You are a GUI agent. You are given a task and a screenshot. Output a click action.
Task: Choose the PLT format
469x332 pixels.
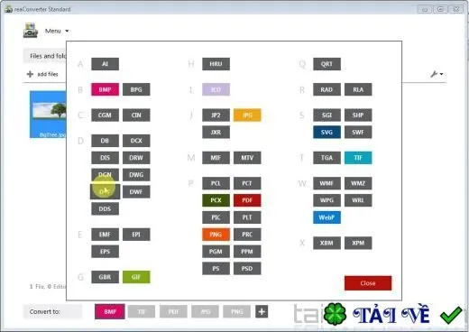[247, 217]
